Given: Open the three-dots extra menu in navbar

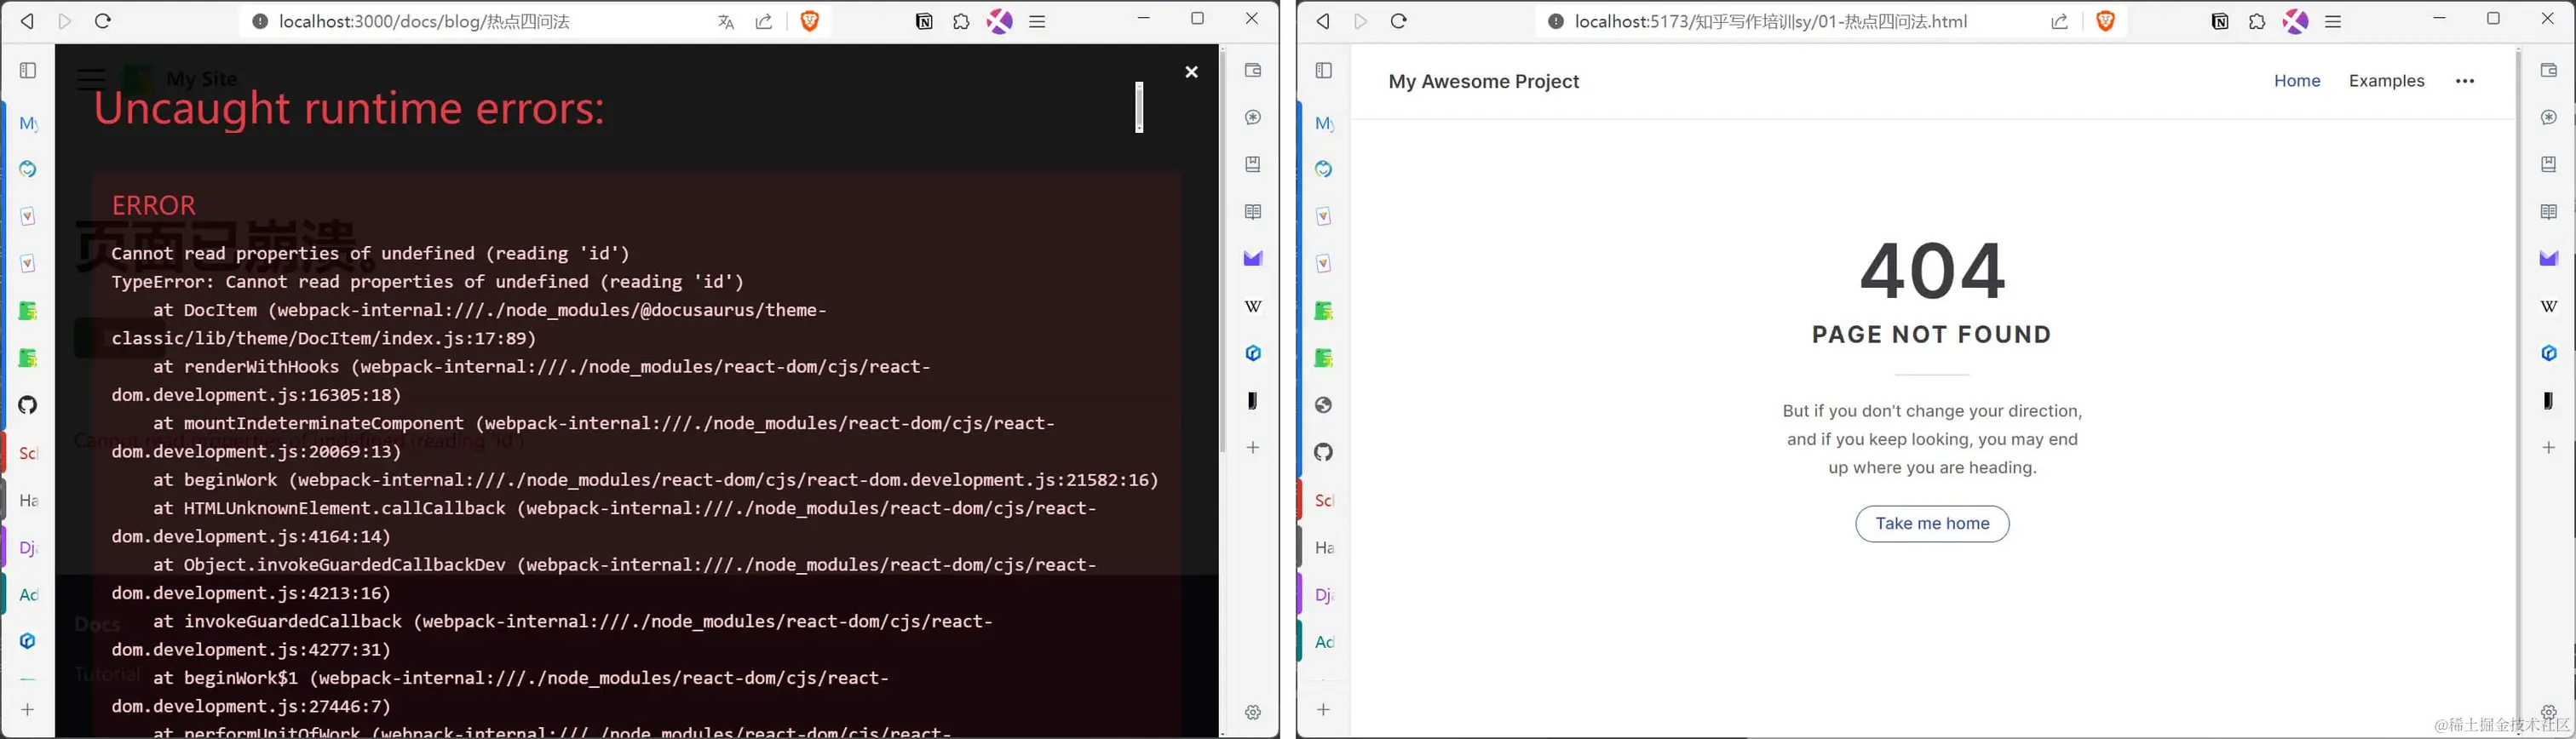Looking at the screenshot, I should pyautogui.click(x=2465, y=82).
